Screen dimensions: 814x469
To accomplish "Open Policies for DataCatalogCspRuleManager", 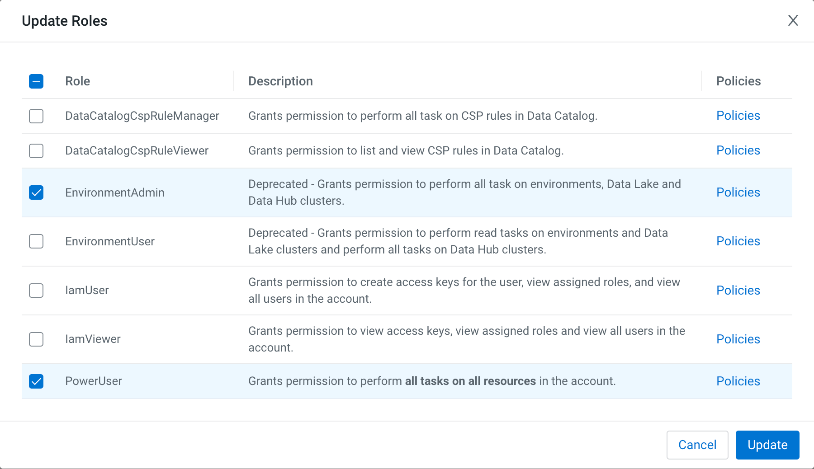I will pos(738,116).
